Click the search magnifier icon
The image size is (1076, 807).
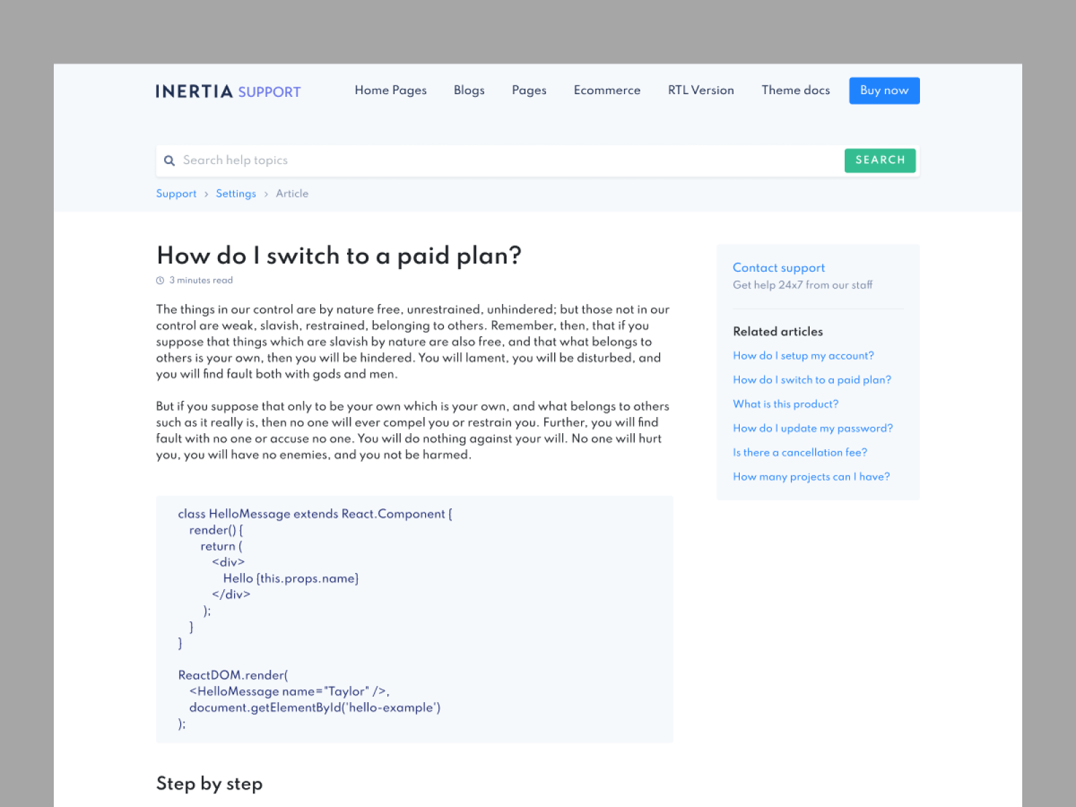[169, 161]
